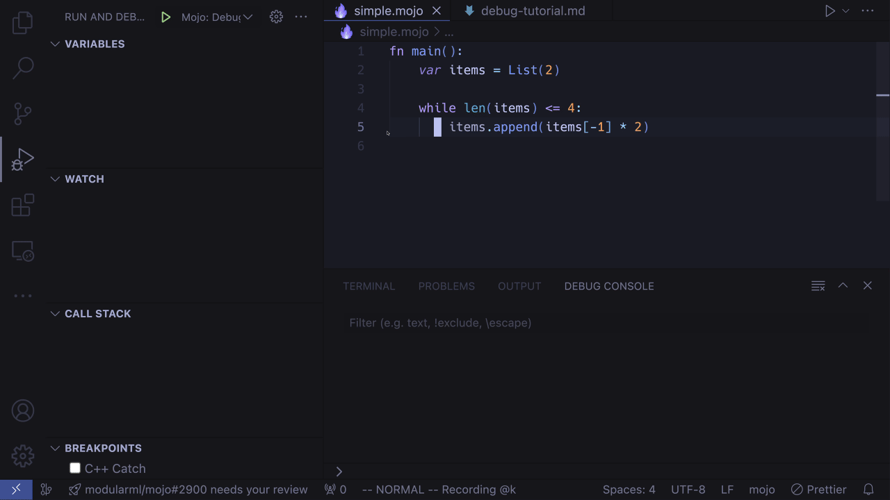The image size is (890, 500).
Task: Click the source control icon in status bar
Action: point(46,490)
